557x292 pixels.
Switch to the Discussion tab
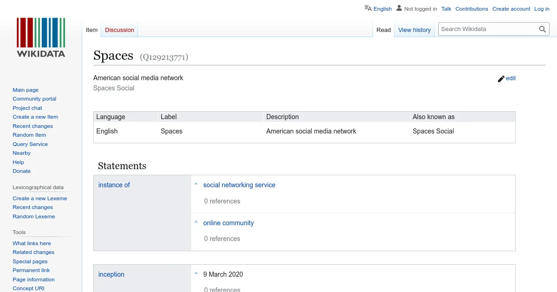119,30
